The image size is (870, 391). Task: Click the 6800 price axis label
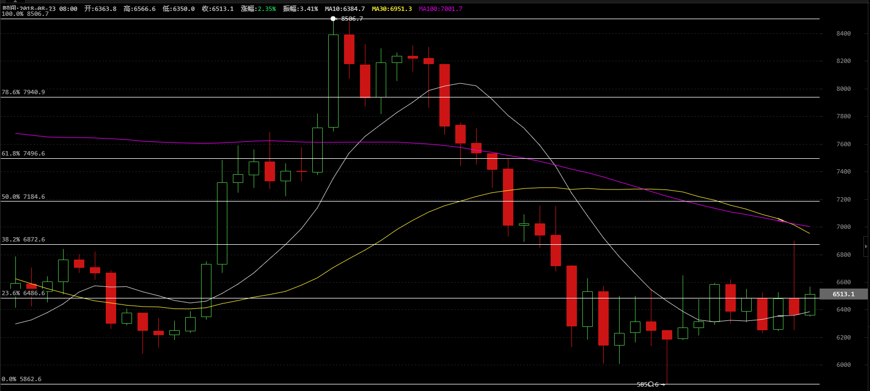[844, 255]
